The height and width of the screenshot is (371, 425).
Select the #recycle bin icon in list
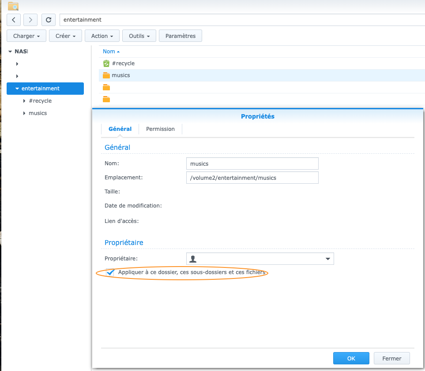pos(106,63)
